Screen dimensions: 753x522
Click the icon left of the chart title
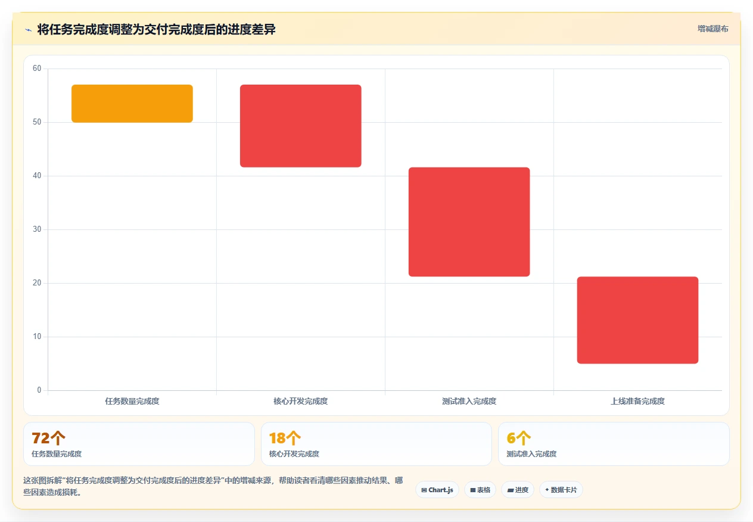coord(28,30)
